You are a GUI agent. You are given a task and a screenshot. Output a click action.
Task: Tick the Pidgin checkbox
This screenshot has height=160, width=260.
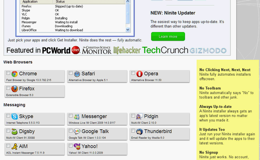(x=133, y=116)
